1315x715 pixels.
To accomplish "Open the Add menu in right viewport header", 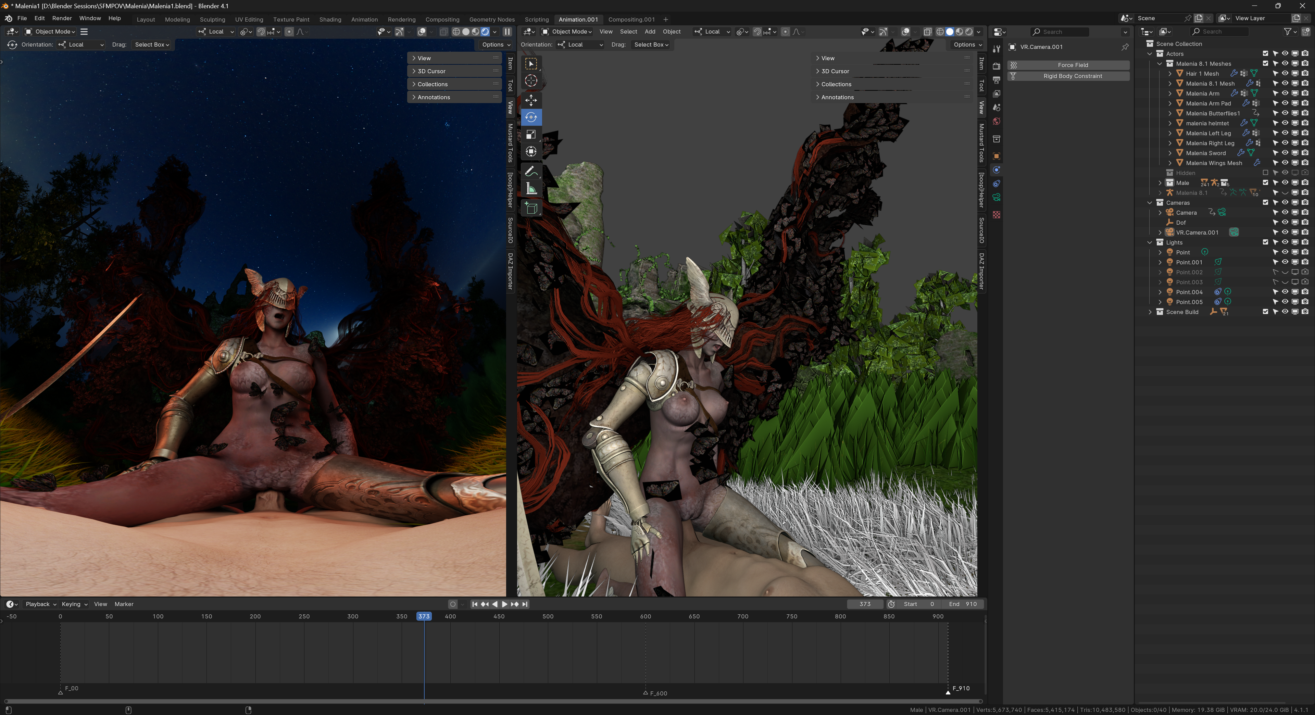I will pos(650,32).
